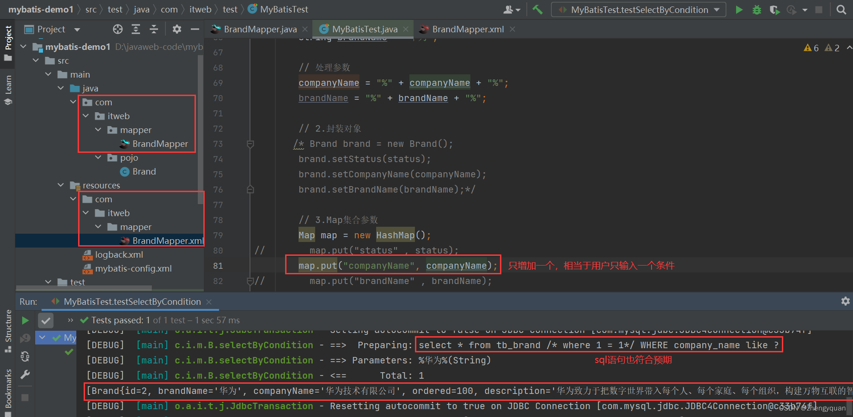Click the itweb breadcrumb

pyautogui.click(x=200, y=9)
